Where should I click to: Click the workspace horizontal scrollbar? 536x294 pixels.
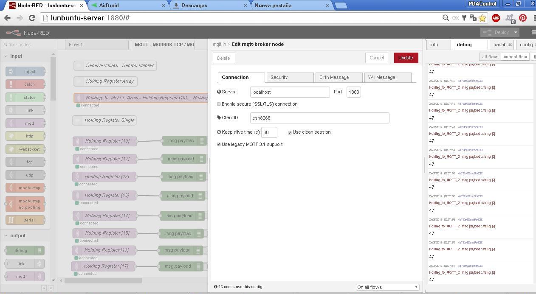pos(103,280)
